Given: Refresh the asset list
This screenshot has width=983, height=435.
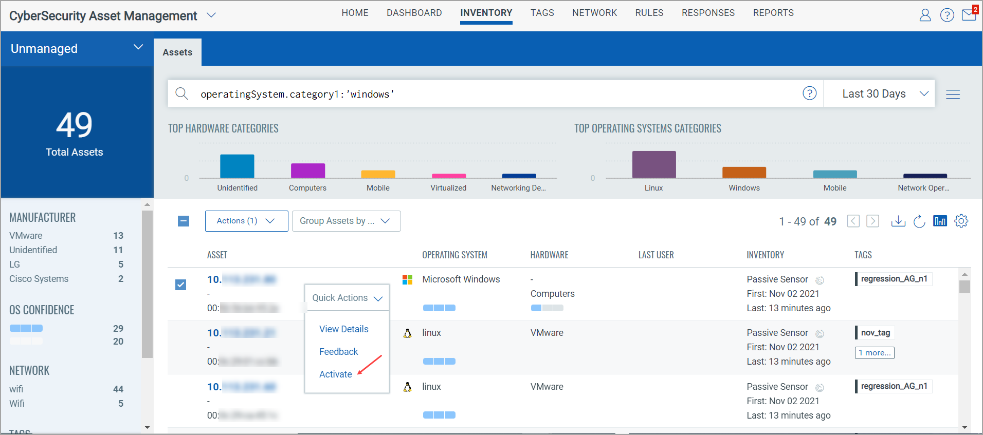Looking at the screenshot, I should (x=919, y=221).
